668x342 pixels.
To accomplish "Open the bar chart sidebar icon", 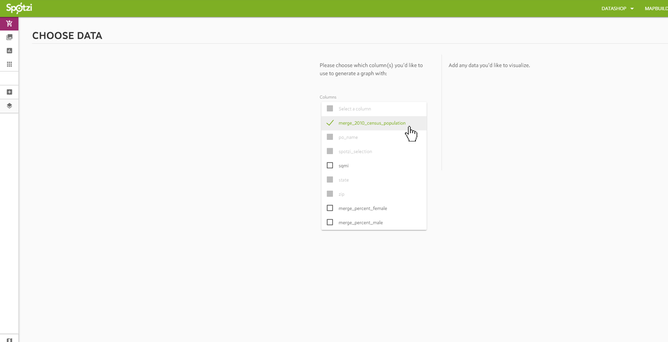I will (x=9, y=51).
